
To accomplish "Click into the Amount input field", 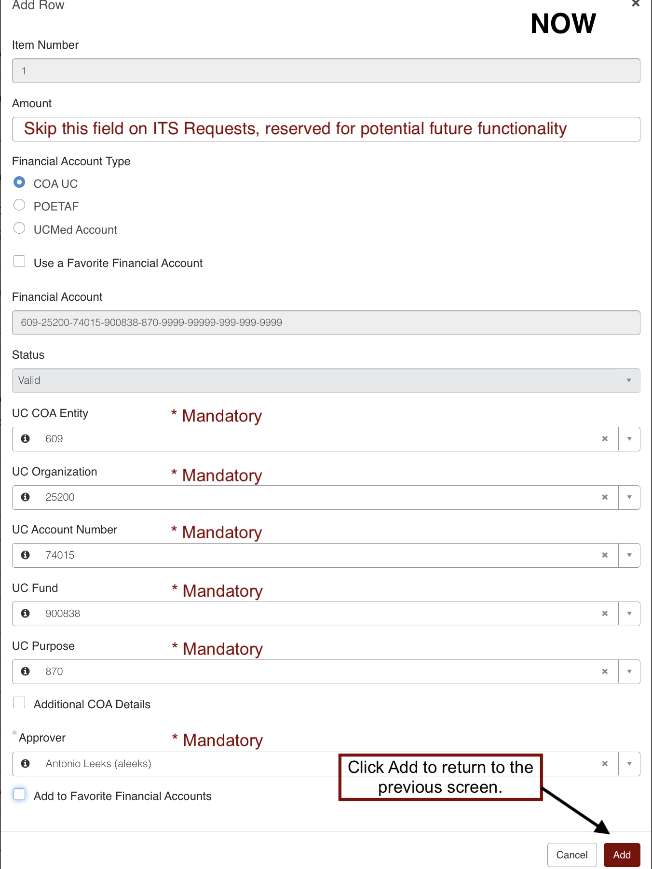I will pos(326,129).
